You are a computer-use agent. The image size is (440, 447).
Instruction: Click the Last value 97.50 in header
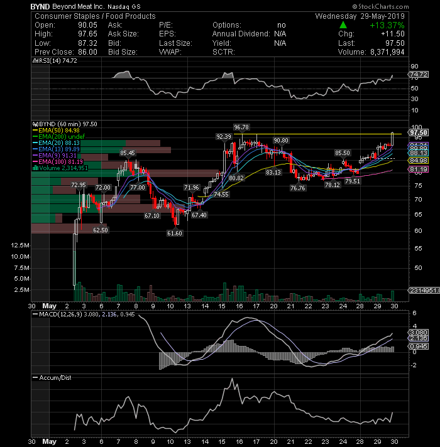[x=395, y=43]
